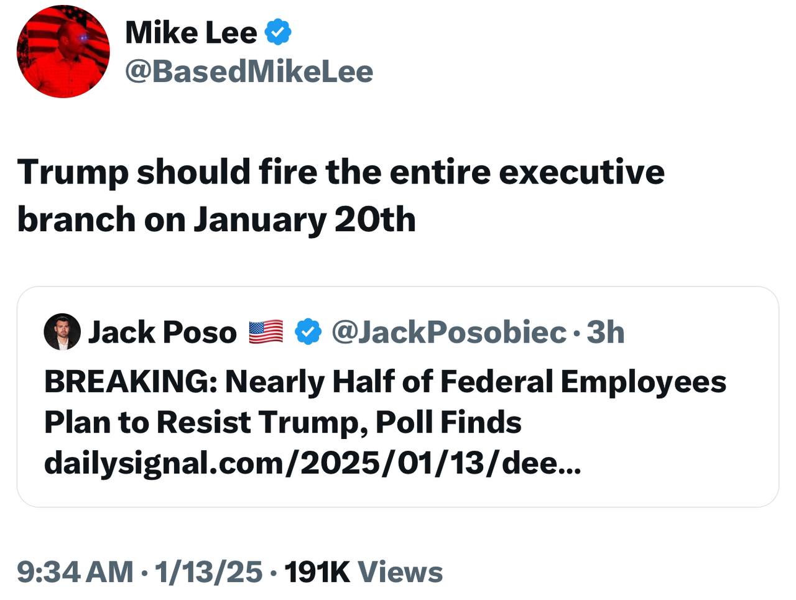Click the 9:34 AM post time
This screenshot has height=600, width=796.
(75, 572)
